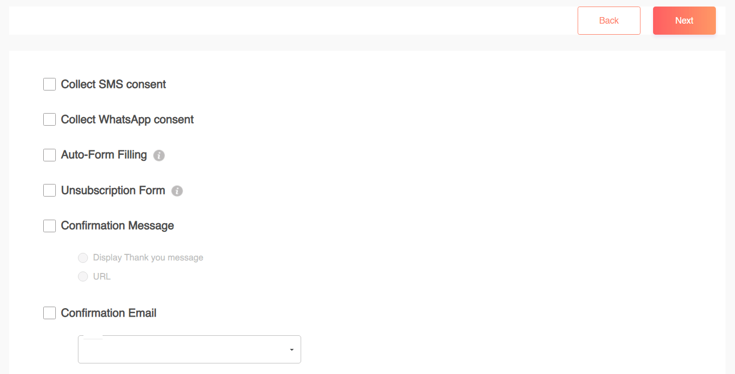Click the dropdown chevron below Confirmation Email

click(291, 349)
